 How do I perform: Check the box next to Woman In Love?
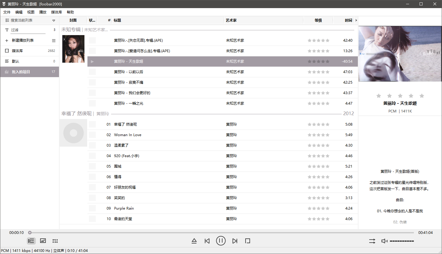pyautogui.click(x=92, y=135)
